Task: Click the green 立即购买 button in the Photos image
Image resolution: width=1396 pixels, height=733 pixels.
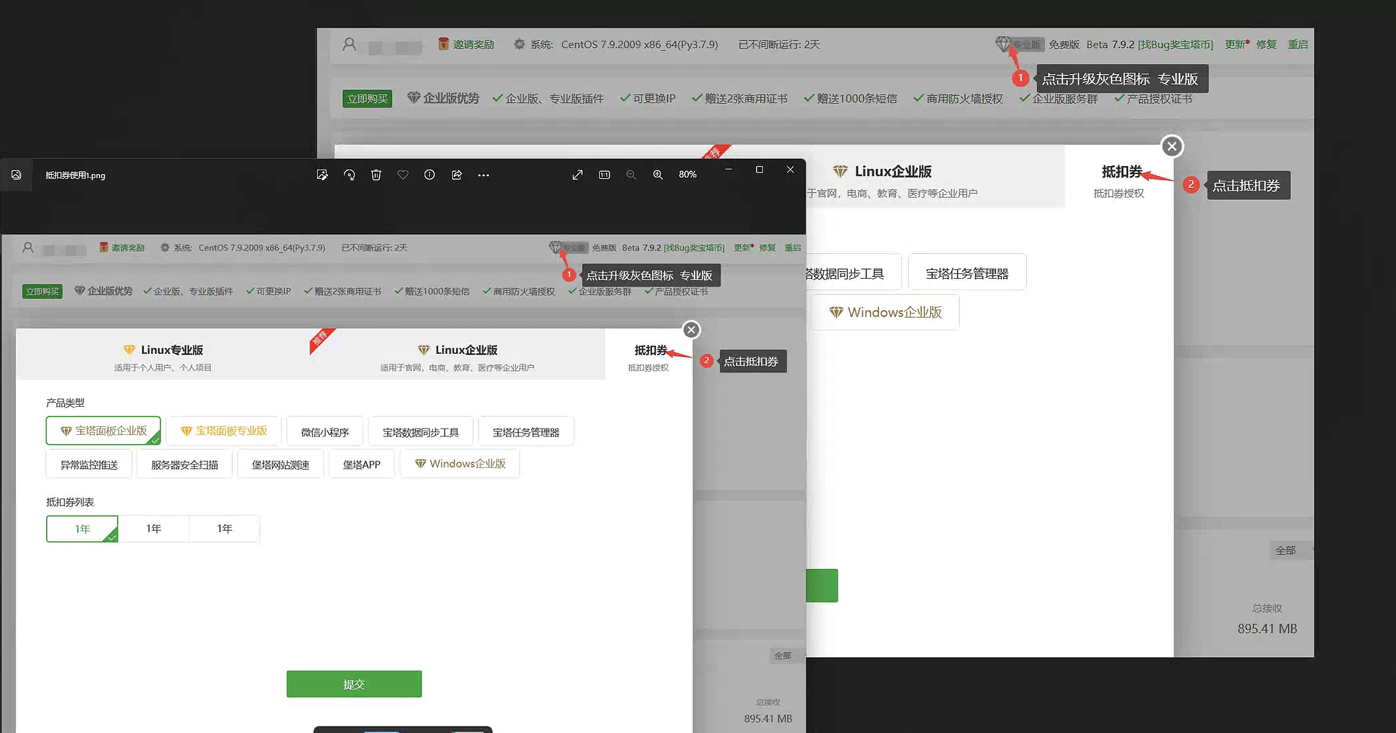Action: pos(42,291)
